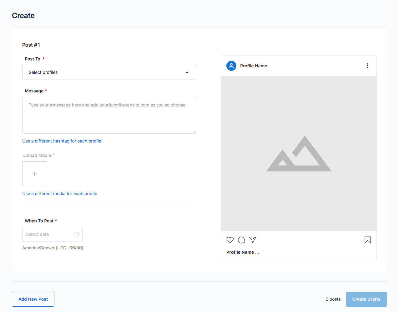Viewport: 398px width, 312px height.
Task: Click the Post #1 heading
Action: click(31, 45)
